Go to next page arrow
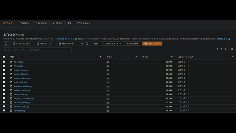This screenshot has height=133, width=236. [226, 49]
